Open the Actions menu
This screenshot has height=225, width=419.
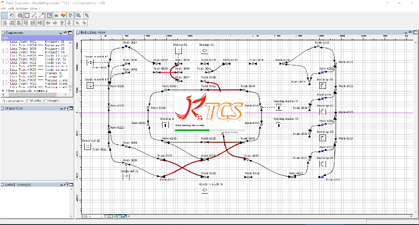coord(22,8)
